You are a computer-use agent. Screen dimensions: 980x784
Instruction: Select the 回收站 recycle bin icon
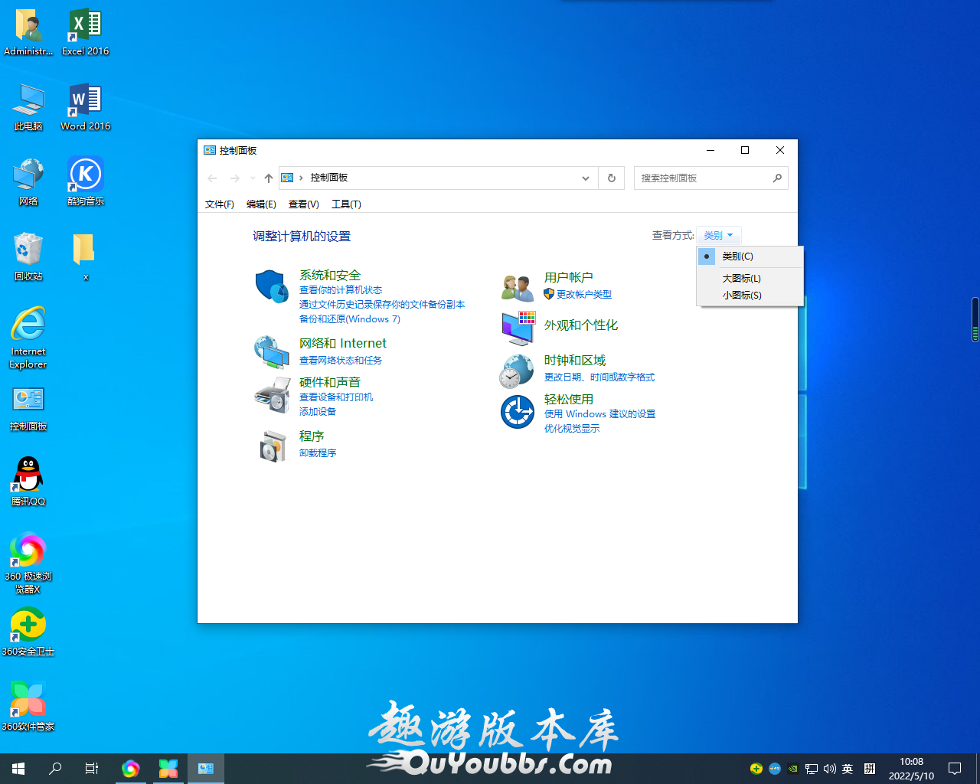tap(28, 257)
